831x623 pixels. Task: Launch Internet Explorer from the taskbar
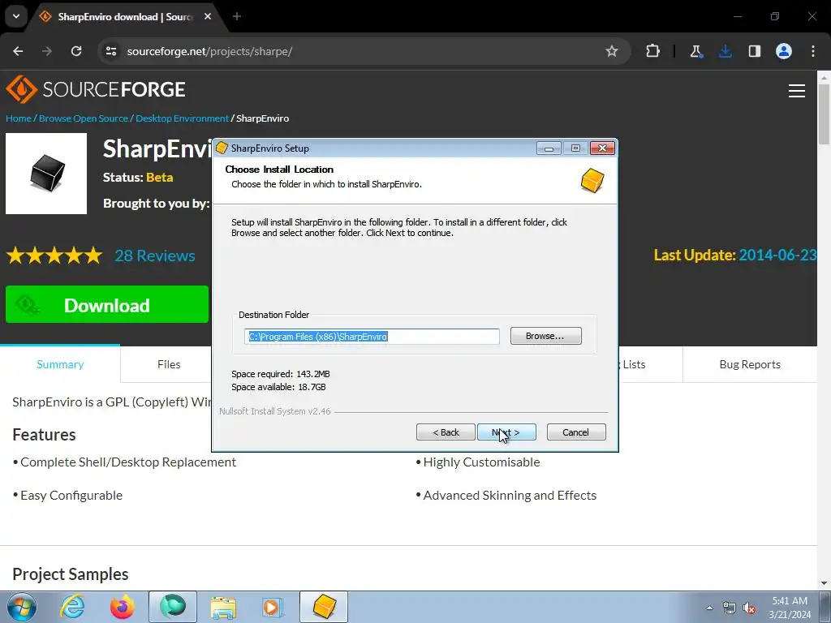(72, 607)
